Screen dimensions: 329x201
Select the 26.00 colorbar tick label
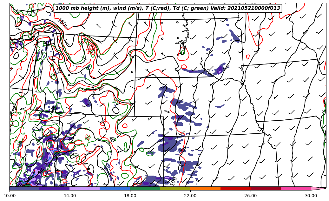tap(251, 196)
